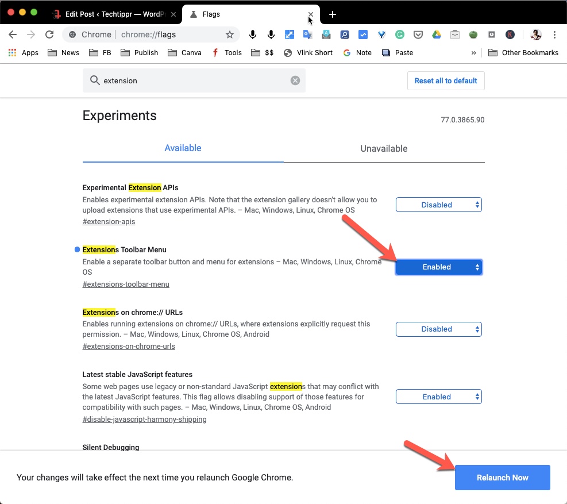This screenshot has height=504, width=567.
Task: Open the #extension-apis anchor link
Action: (109, 221)
